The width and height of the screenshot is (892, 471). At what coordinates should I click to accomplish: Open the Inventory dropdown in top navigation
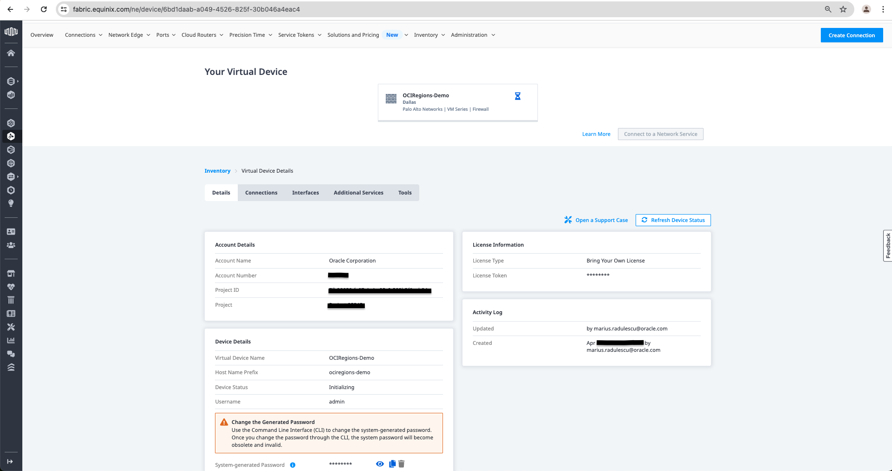[429, 35]
